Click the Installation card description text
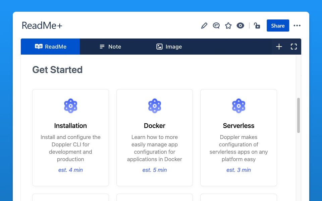 pyautogui.click(x=70, y=148)
